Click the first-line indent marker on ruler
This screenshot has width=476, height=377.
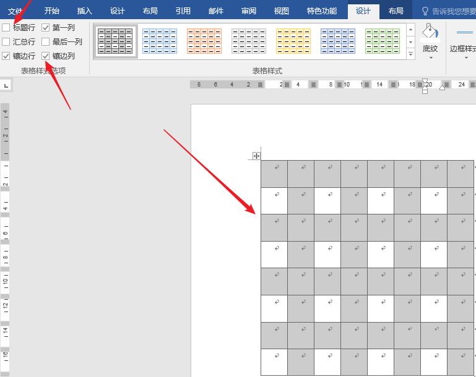click(425, 82)
